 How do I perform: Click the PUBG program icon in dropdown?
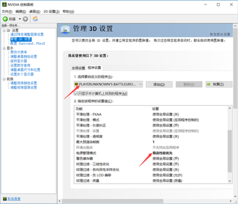(77, 84)
